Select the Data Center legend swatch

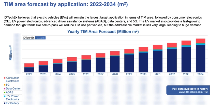tap(5, 89)
